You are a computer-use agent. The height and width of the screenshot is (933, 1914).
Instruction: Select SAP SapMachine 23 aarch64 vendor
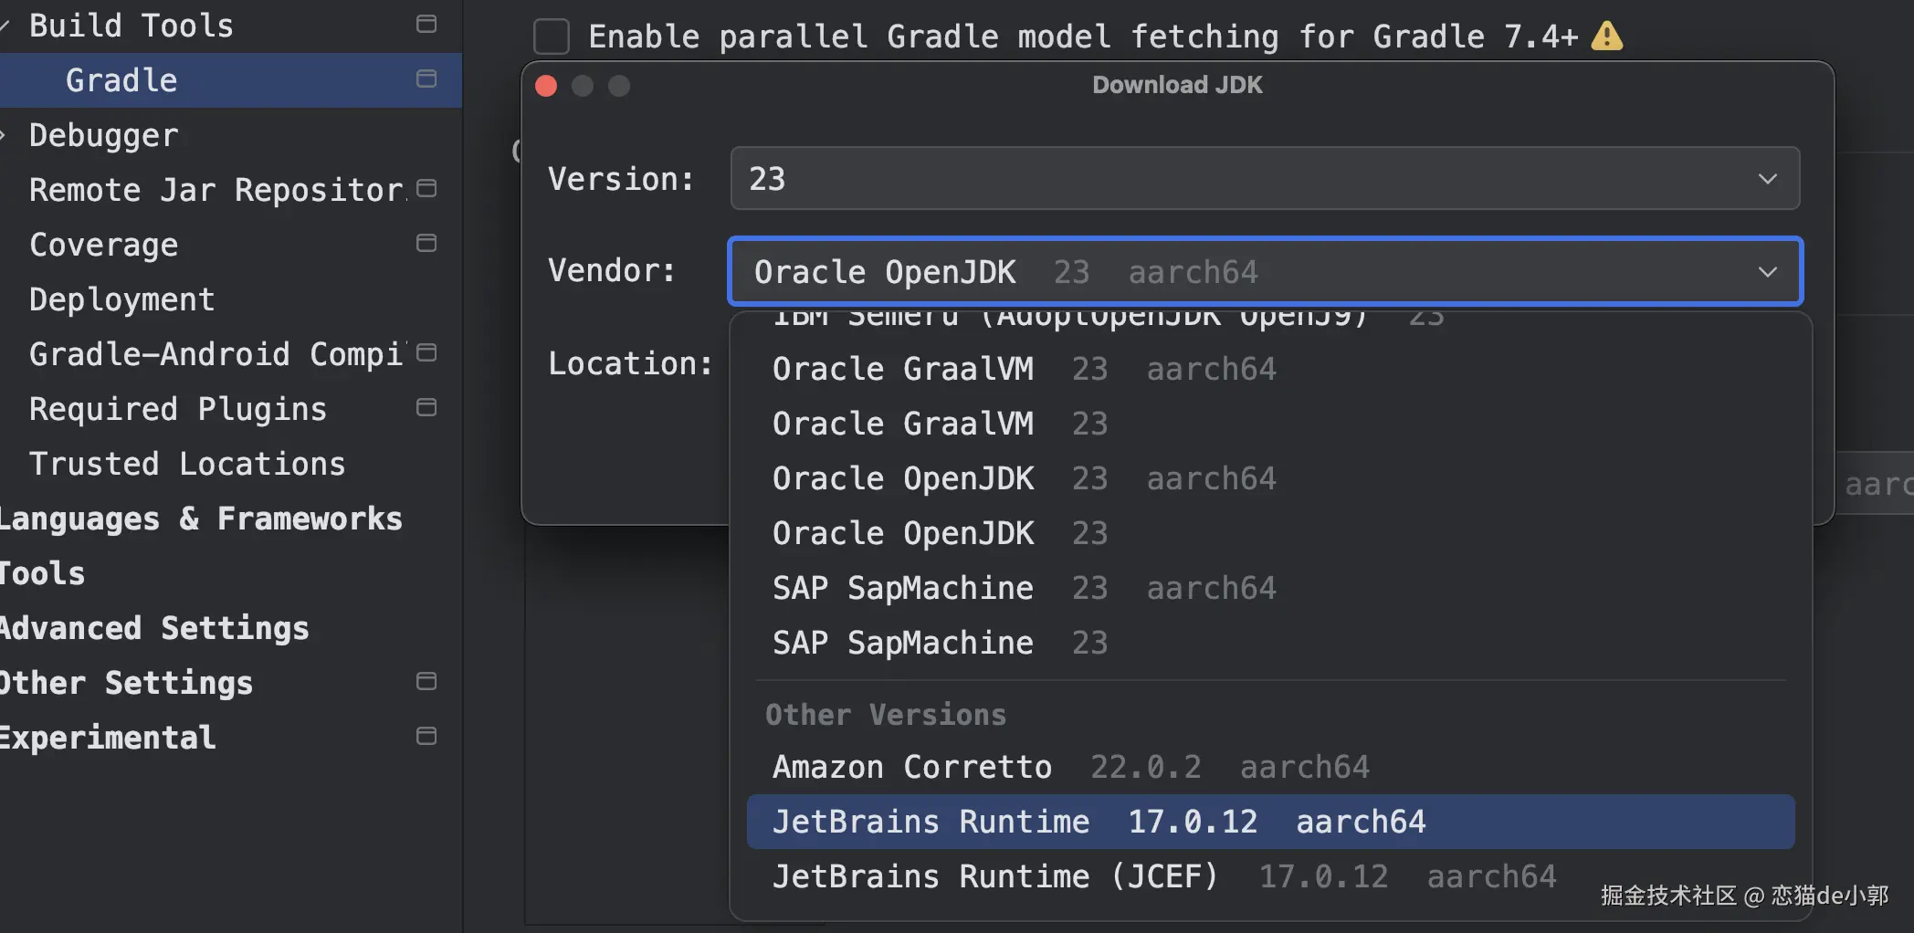click(1023, 588)
